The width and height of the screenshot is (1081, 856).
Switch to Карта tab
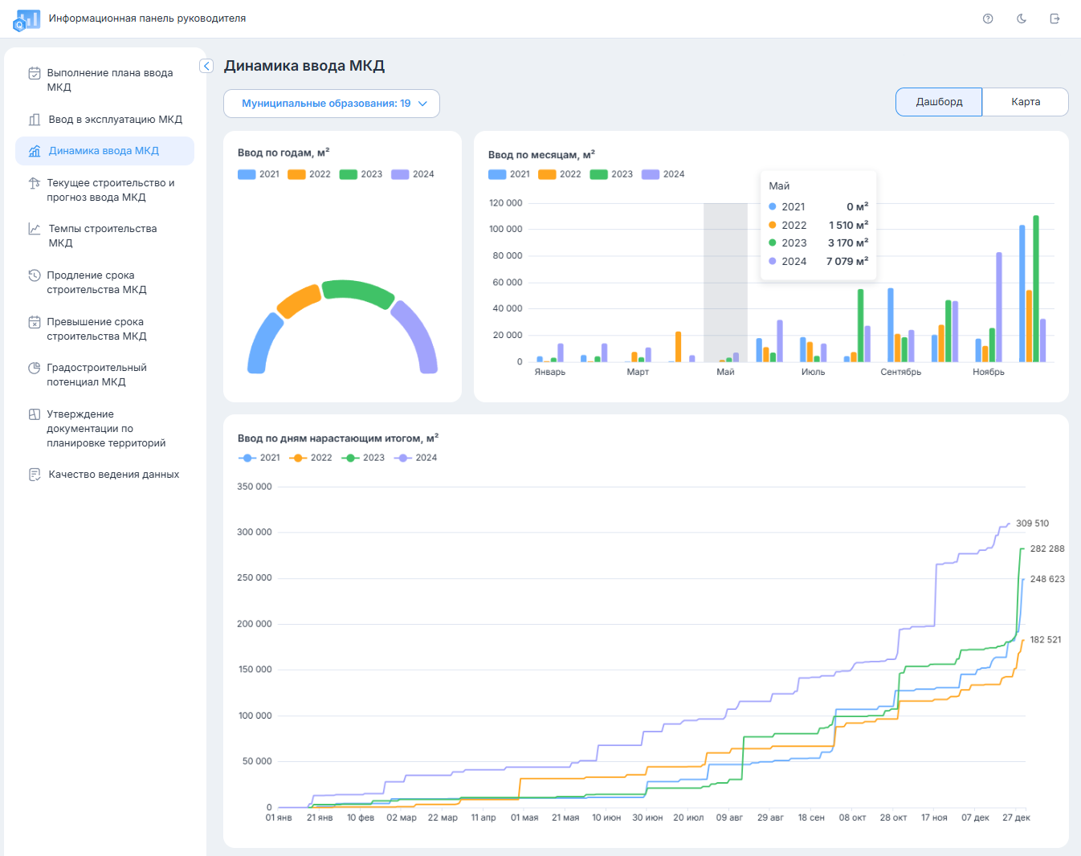pos(1026,102)
